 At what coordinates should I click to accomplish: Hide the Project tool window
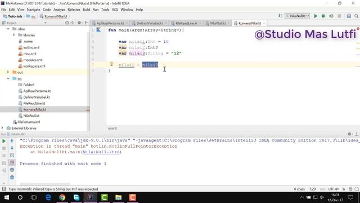coord(86,23)
